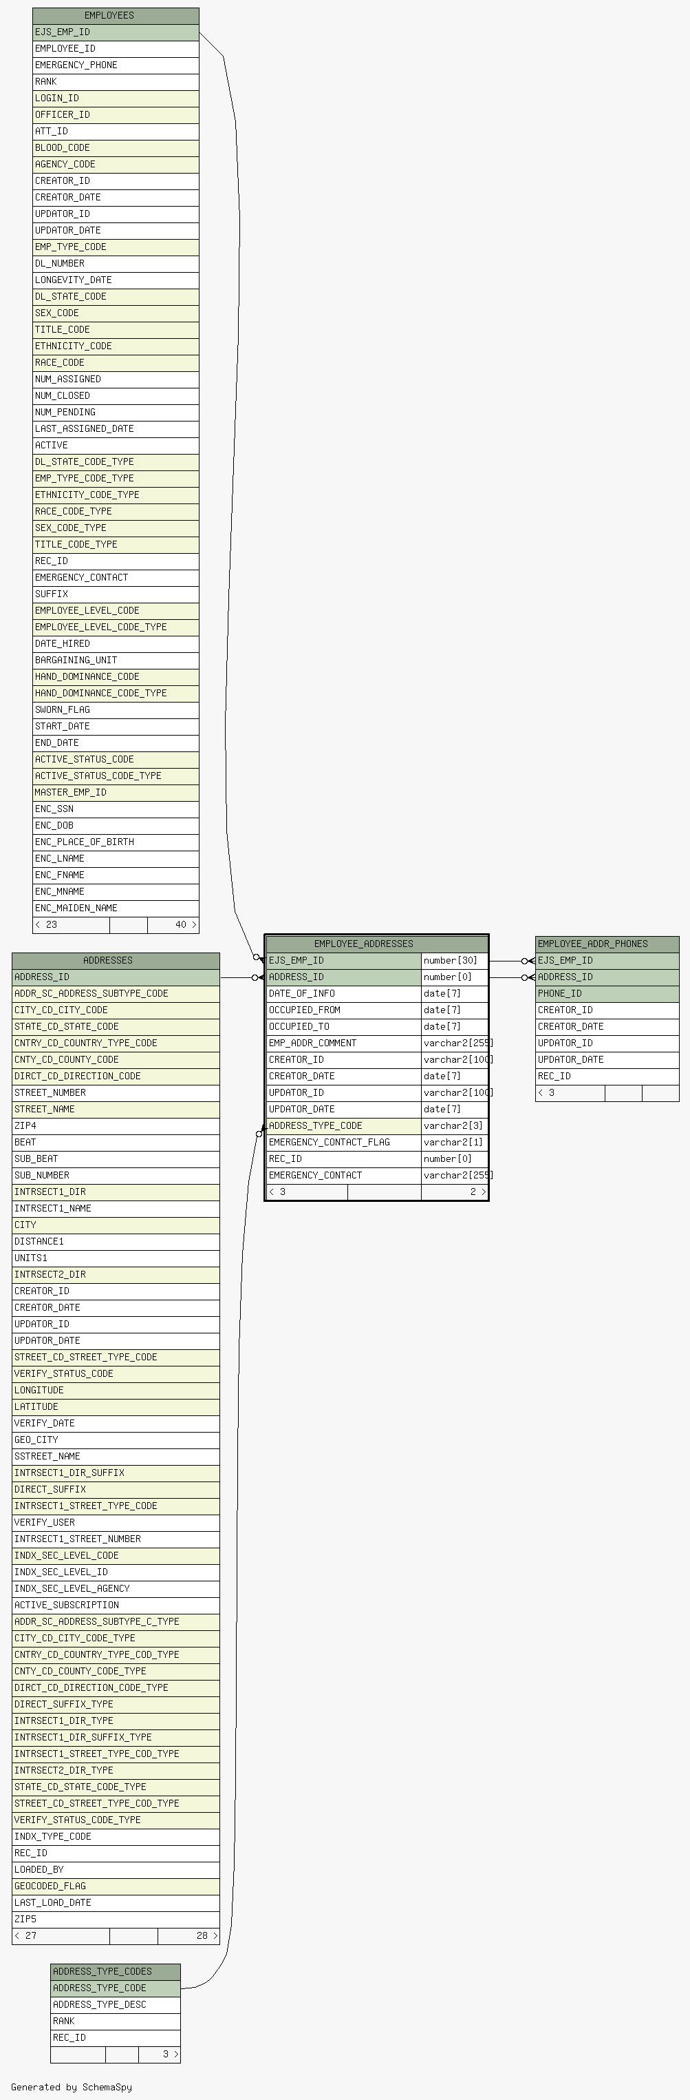This screenshot has height=2100, width=690.
Task: Select EJS_EMP_ID in the EMPLOYEES table
Action: click(x=116, y=32)
